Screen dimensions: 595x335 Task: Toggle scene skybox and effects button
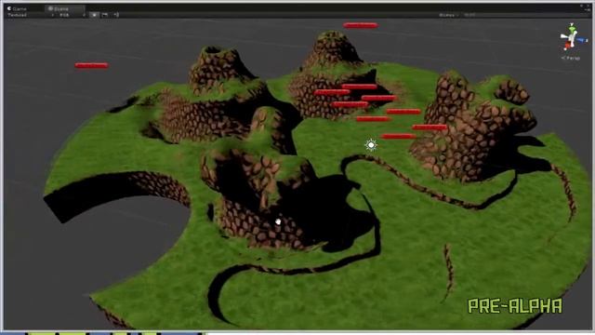pos(105,15)
